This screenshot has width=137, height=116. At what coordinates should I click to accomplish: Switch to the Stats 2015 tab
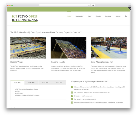(31, 83)
